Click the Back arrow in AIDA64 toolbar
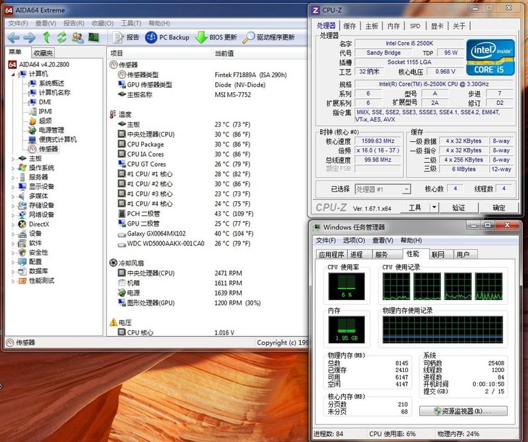This screenshot has width=528, height=442. point(14,38)
